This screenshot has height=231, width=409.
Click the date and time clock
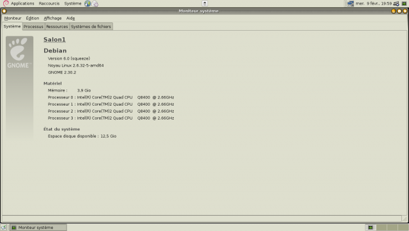coord(373,4)
